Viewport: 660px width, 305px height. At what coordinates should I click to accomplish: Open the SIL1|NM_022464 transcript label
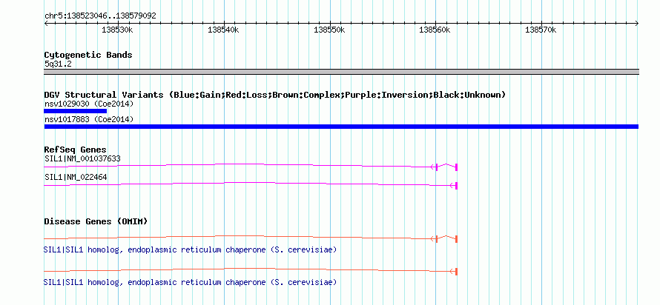tap(76, 178)
